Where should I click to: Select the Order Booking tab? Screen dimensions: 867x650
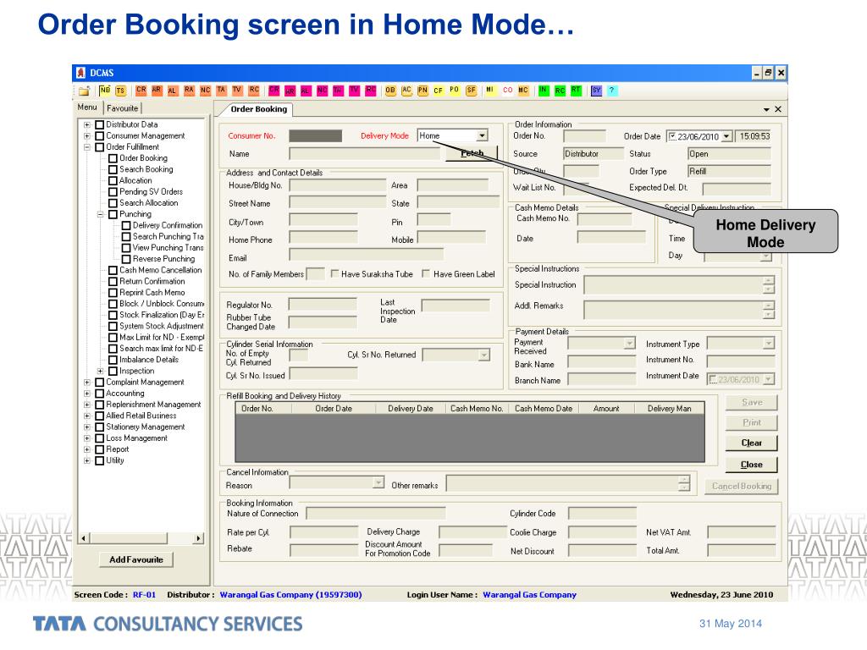pos(259,109)
